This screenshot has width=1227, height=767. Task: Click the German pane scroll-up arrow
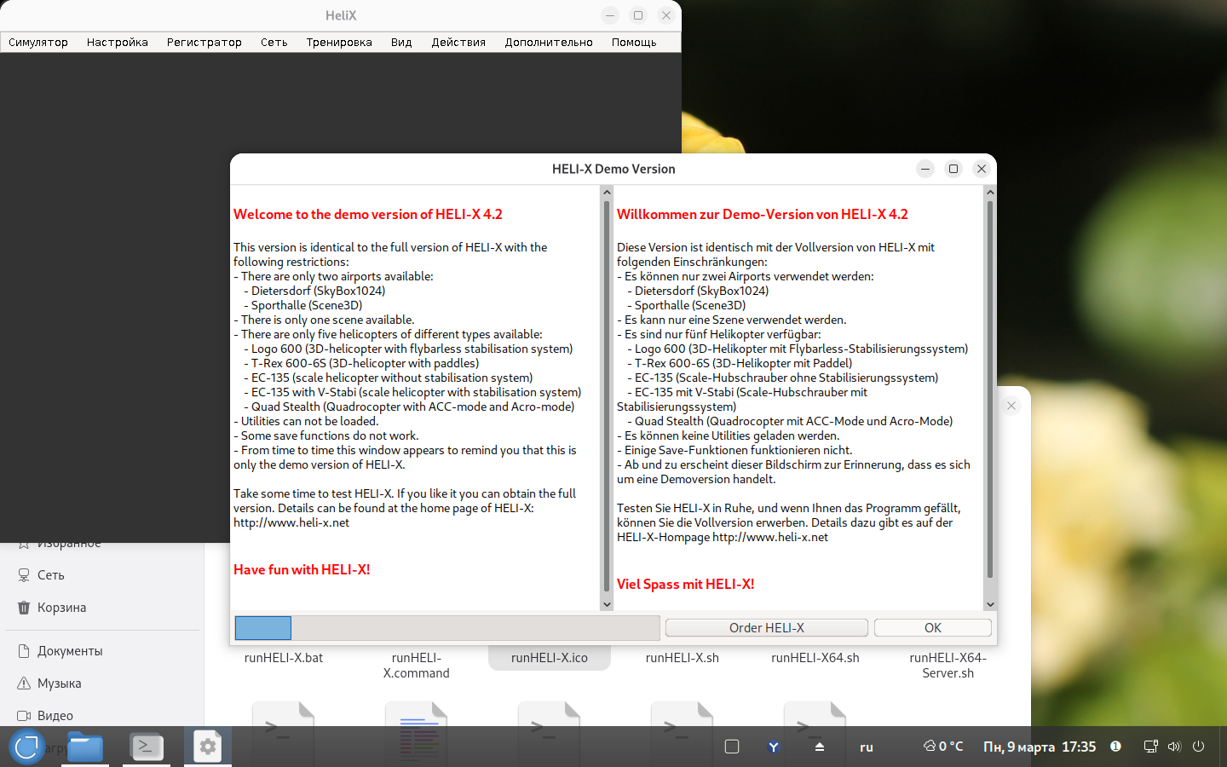[990, 193]
